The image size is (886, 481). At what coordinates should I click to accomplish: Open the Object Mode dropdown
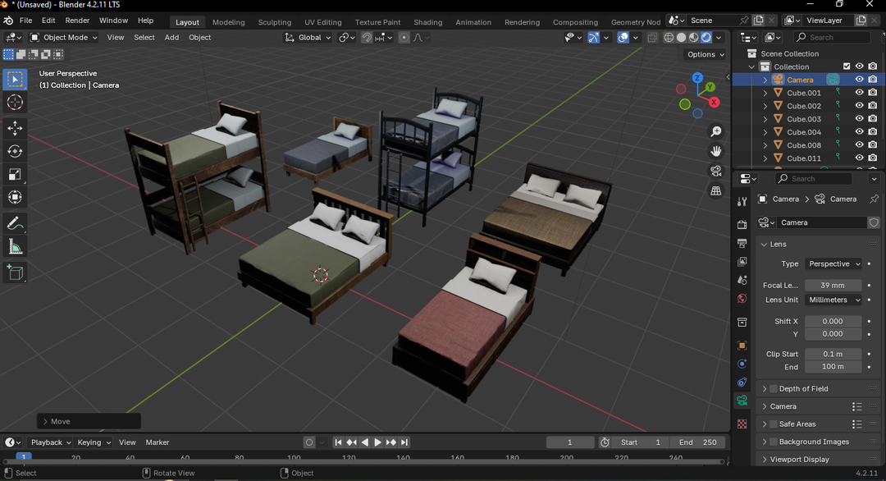[64, 37]
